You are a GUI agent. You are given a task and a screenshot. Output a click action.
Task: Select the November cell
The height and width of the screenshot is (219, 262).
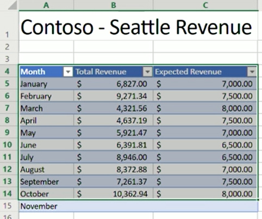tap(46, 206)
